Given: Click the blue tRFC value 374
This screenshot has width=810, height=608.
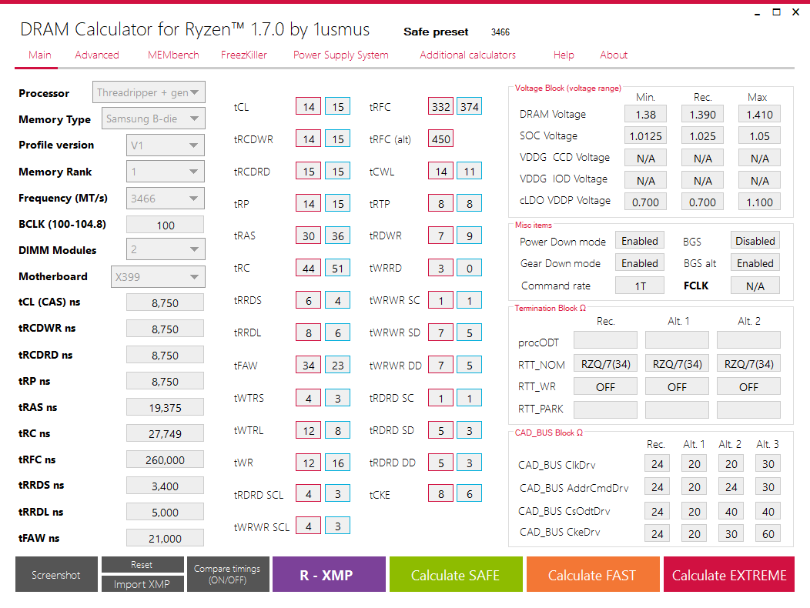Looking at the screenshot, I should 469,106.
